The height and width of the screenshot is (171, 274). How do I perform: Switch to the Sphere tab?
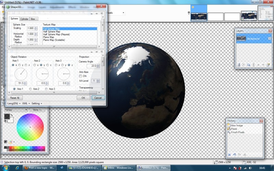[14, 18]
